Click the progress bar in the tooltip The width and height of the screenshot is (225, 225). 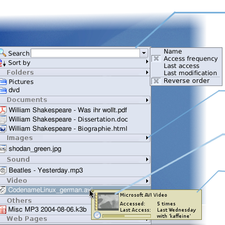(127, 216)
